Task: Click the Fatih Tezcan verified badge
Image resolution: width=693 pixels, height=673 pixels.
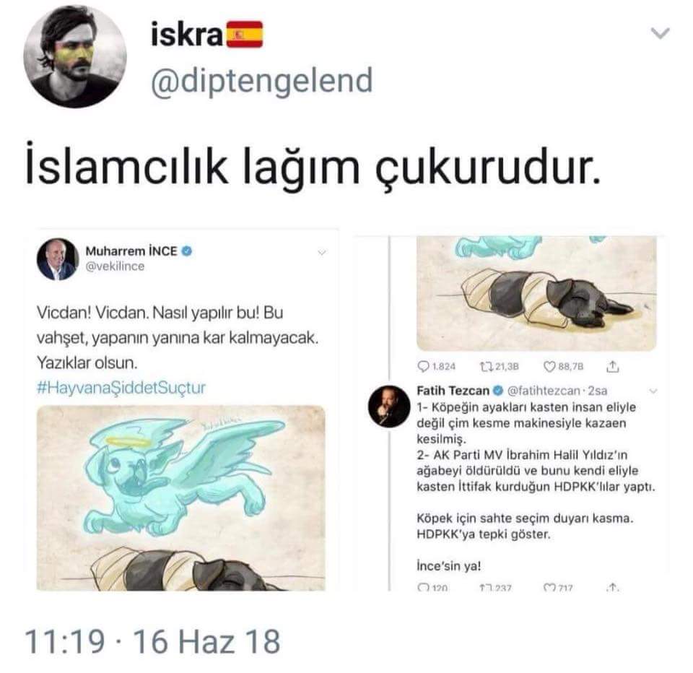Action: point(498,391)
